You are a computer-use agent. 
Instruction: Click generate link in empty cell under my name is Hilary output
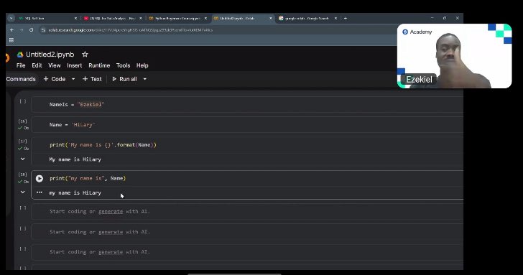click(x=111, y=211)
